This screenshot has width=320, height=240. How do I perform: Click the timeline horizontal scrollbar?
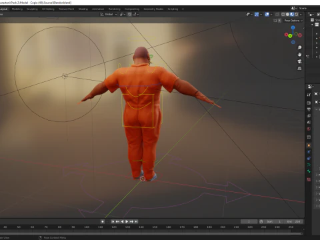(x=151, y=233)
